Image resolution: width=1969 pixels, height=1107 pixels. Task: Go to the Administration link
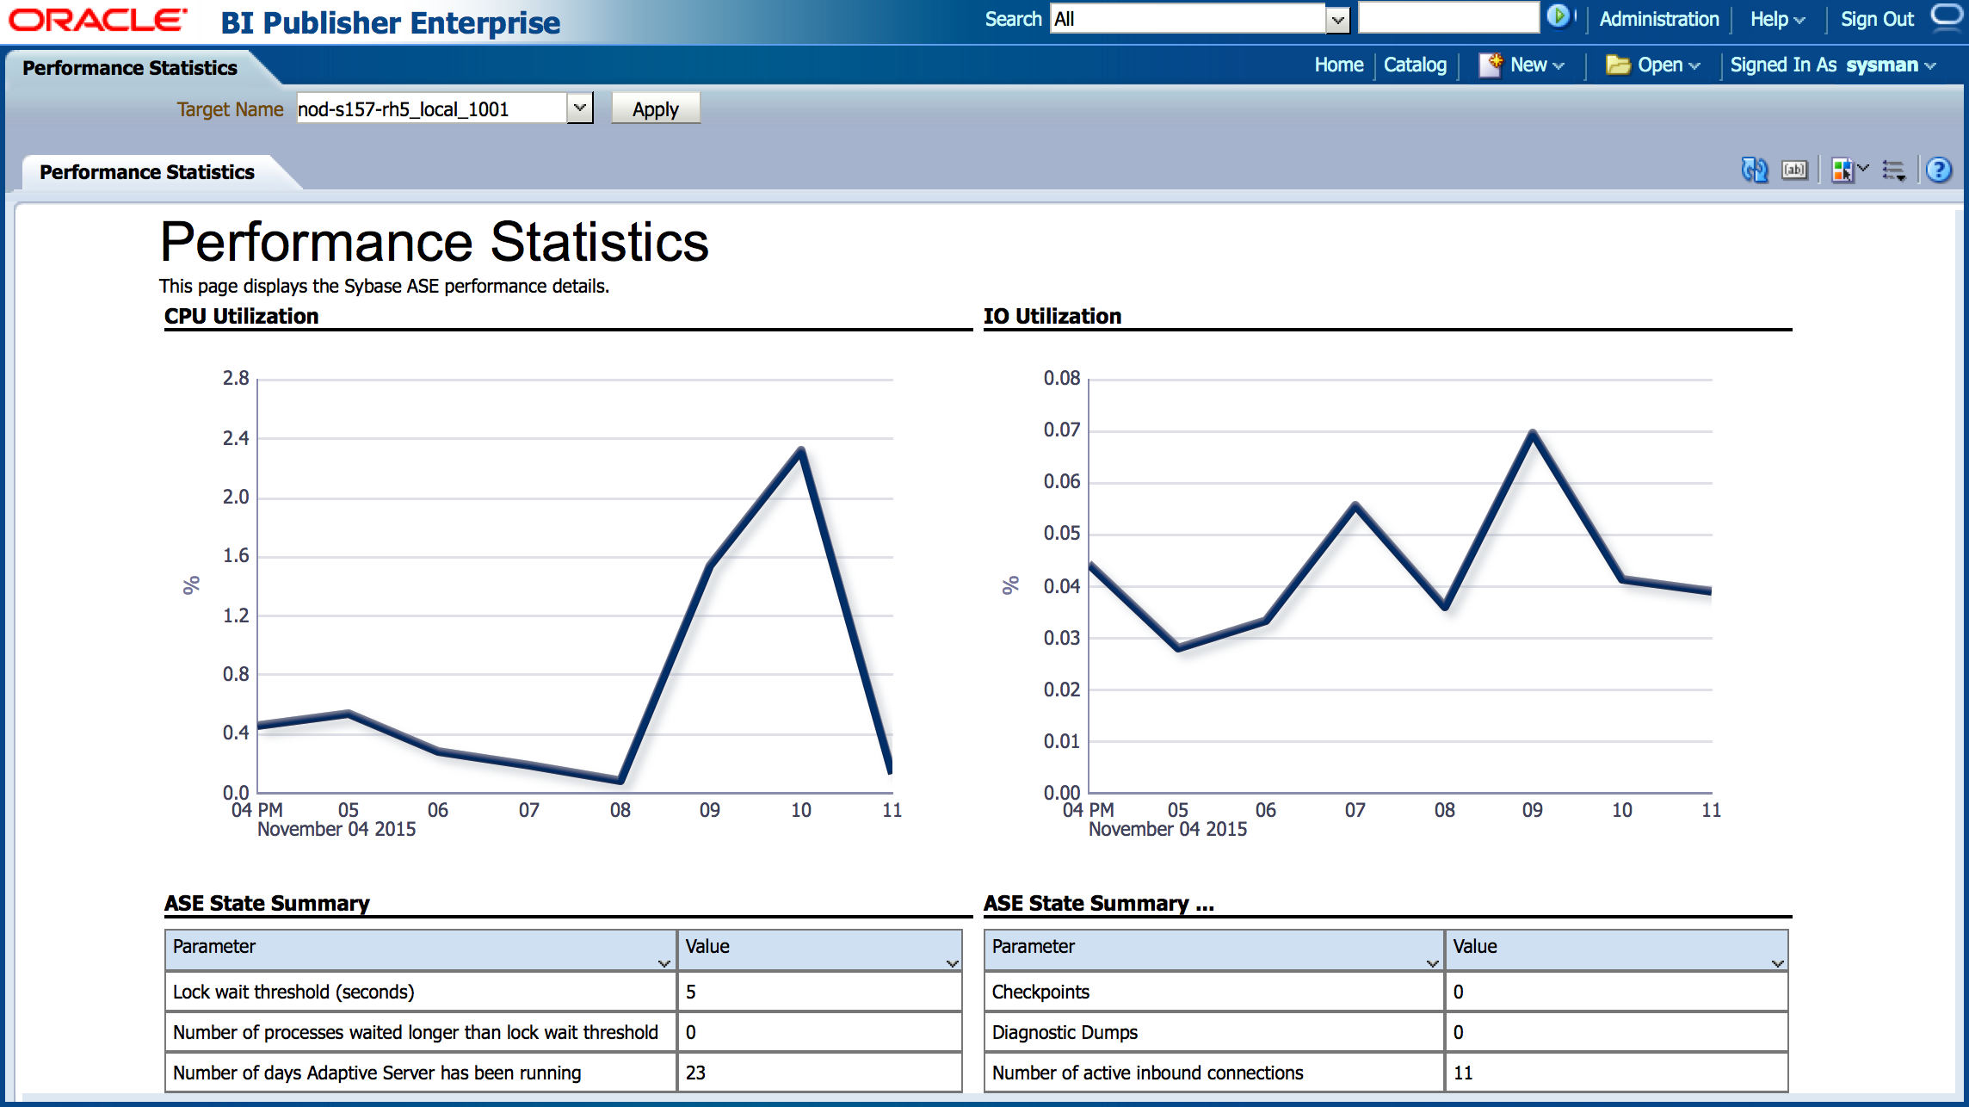click(x=1658, y=19)
